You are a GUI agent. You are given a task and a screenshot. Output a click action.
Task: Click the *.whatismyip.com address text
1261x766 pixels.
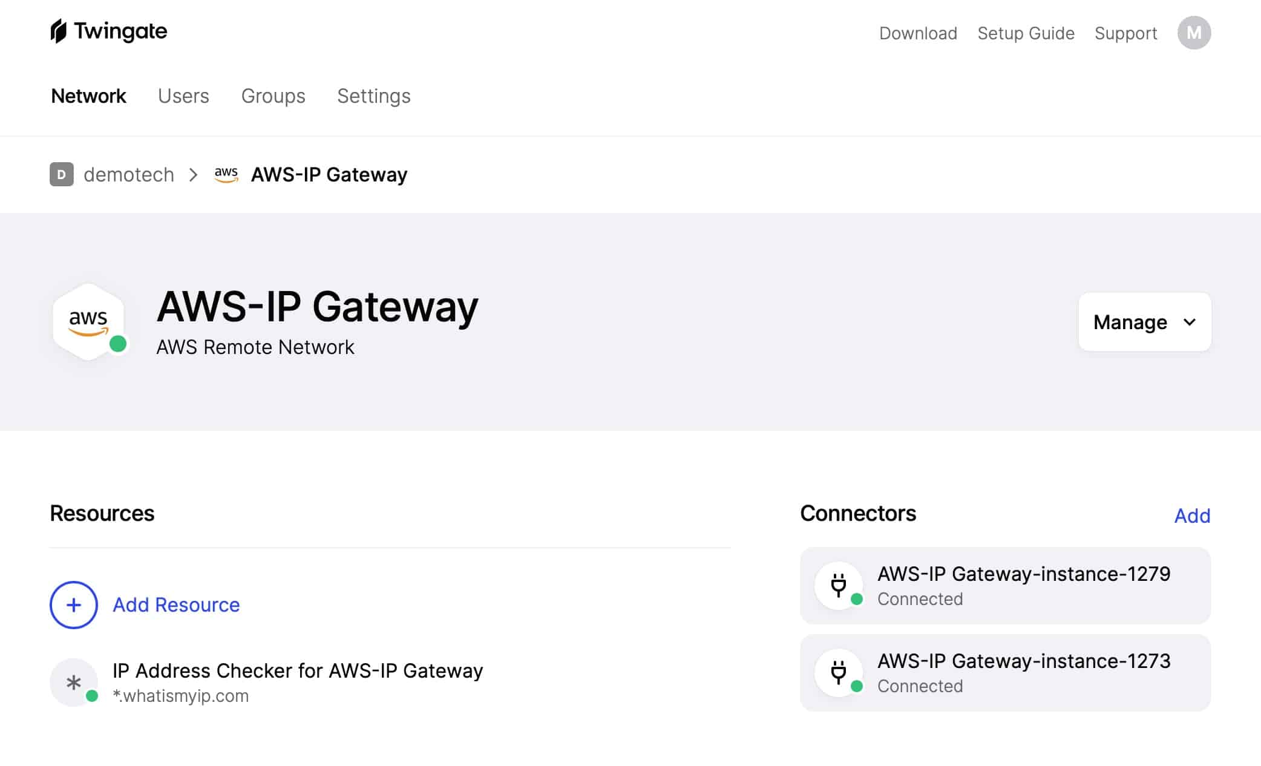click(180, 696)
